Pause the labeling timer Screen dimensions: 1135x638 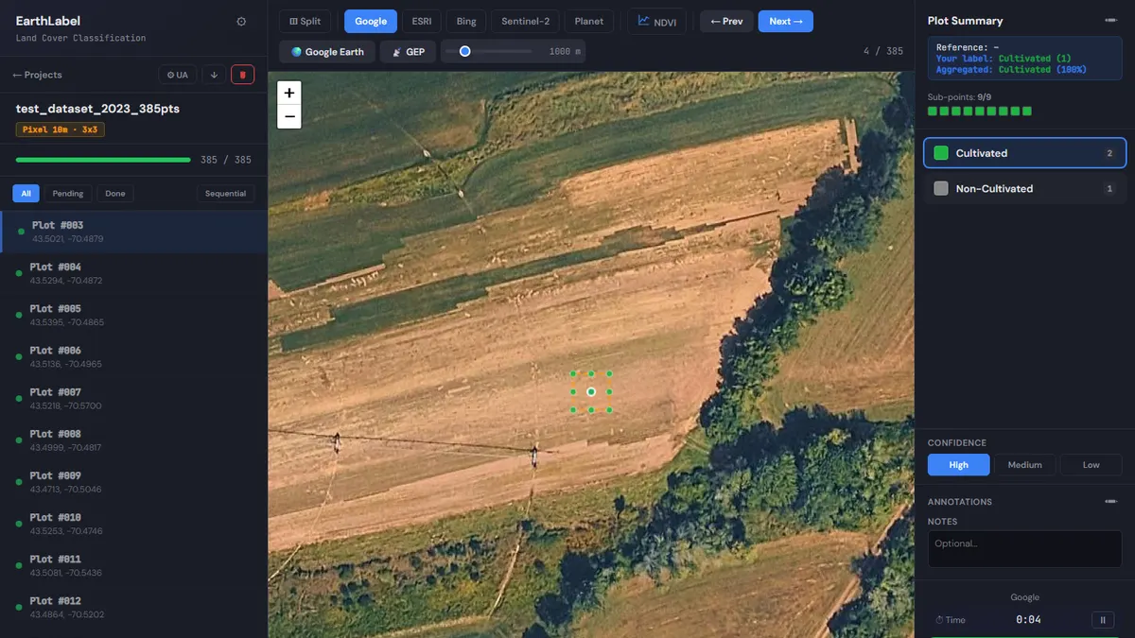click(1103, 620)
